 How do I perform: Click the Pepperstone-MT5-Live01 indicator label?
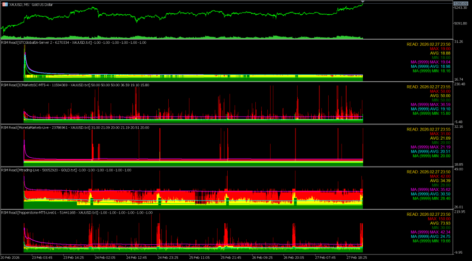[x=77, y=213]
